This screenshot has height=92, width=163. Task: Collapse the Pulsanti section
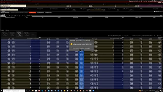(x=1, y=11)
